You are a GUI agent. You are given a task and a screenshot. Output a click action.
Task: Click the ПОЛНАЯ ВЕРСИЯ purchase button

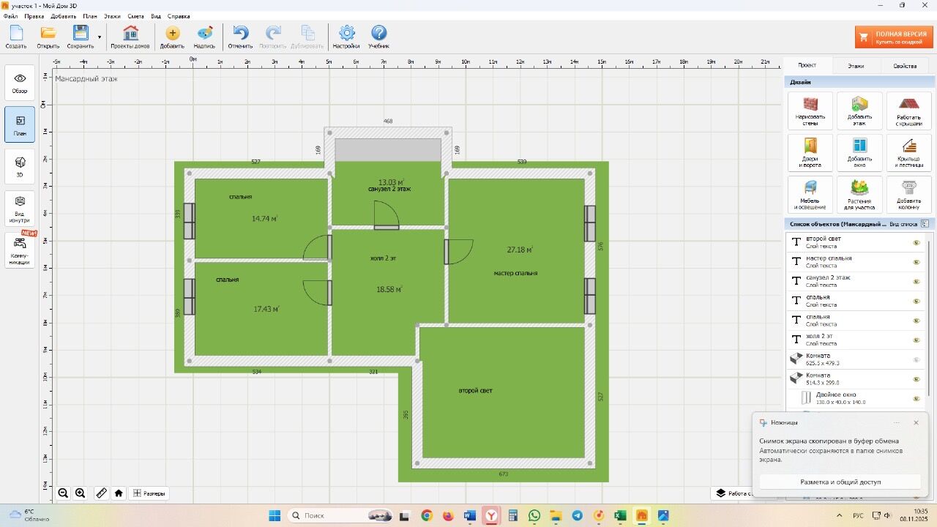(894, 37)
